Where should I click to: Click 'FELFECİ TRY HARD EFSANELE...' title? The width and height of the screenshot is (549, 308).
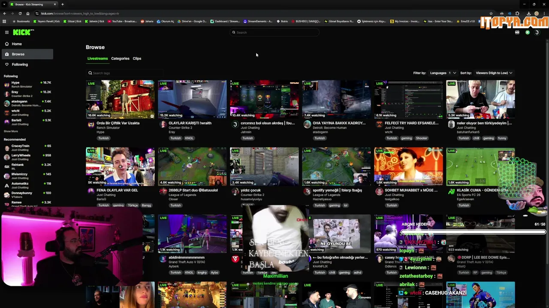412,123
